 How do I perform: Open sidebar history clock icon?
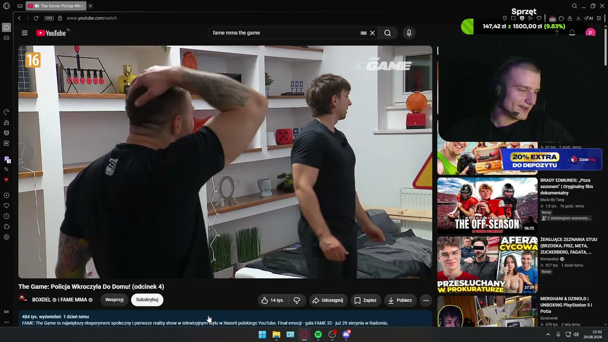tap(7, 216)
